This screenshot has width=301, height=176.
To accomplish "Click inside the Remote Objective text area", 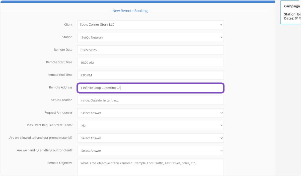I will pos(150,167).
